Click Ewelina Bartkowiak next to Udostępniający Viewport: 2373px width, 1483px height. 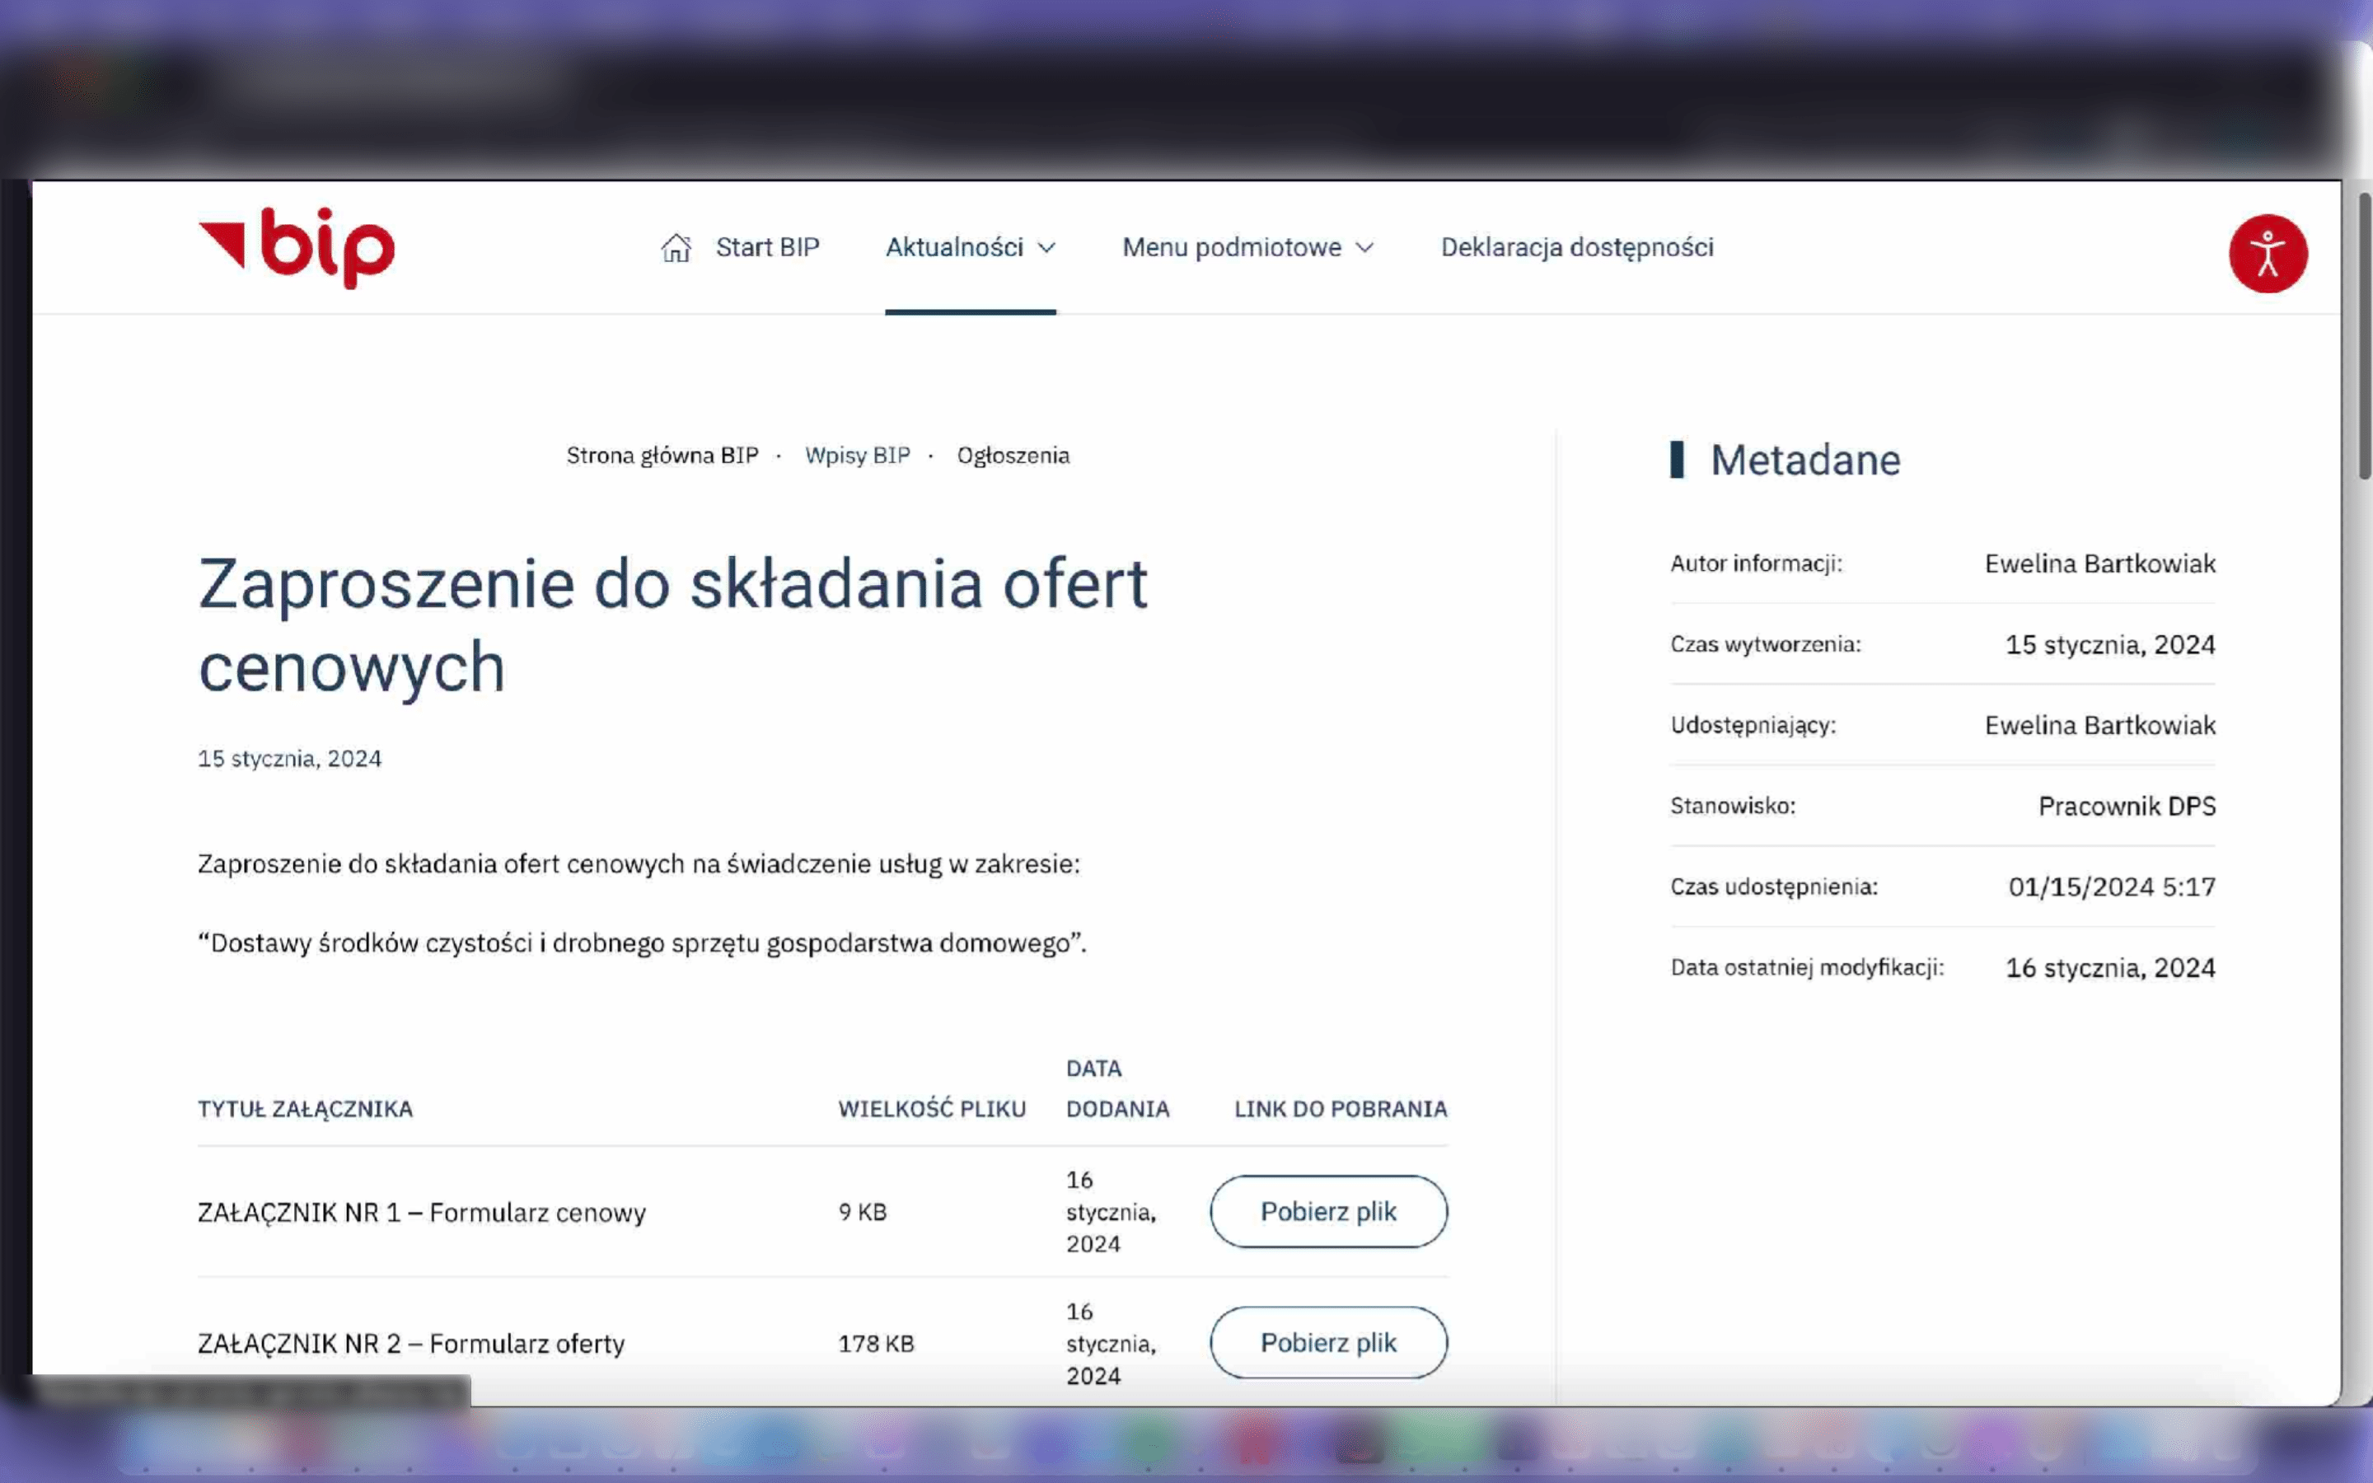(2099, 726)
